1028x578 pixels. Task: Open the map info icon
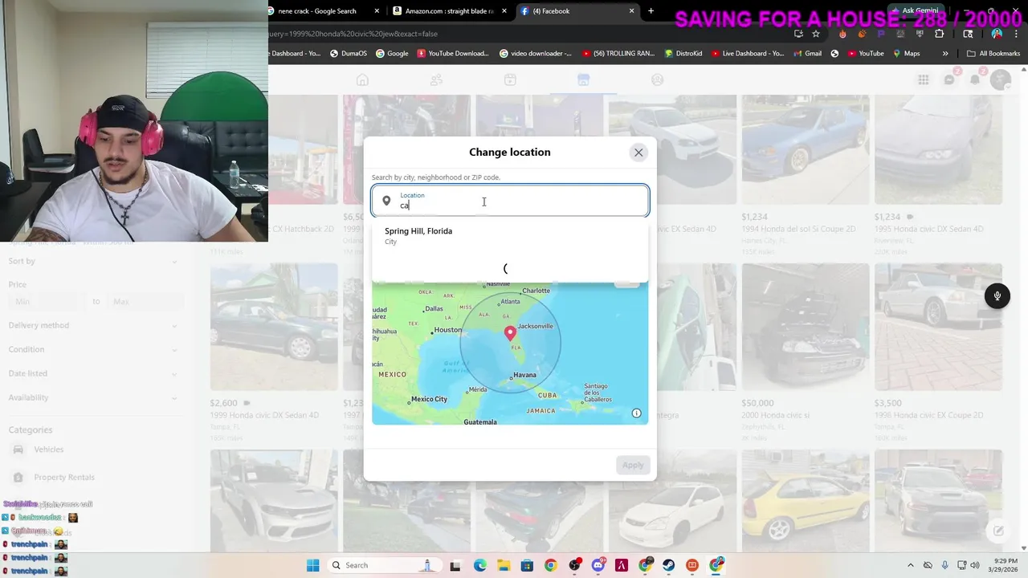click(636, 413)
